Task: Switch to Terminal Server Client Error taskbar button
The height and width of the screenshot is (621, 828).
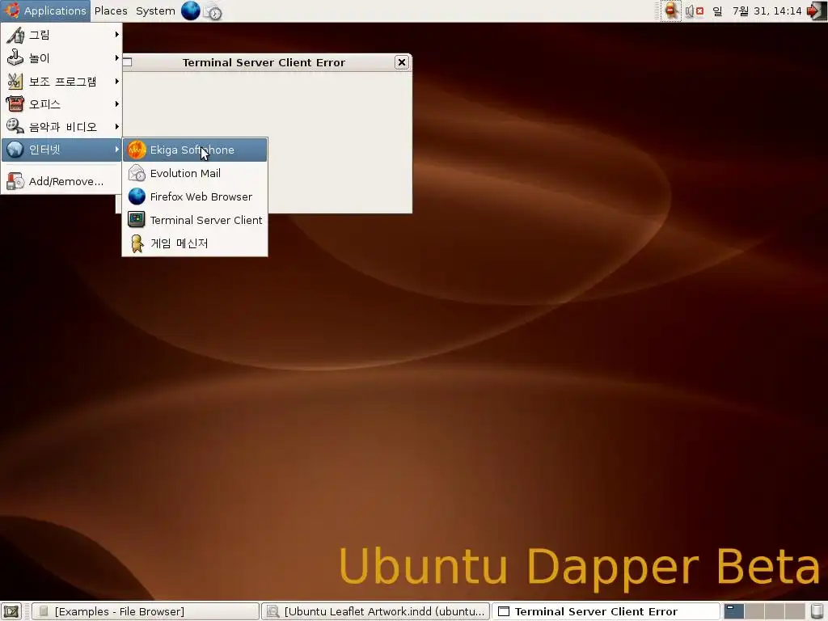Action: pyautogui.click(x=606, y=611)
